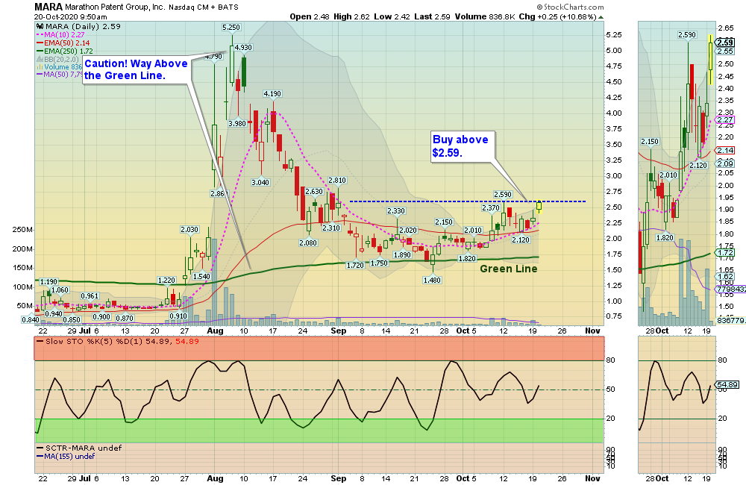Image resolution: width=746 pixels, height=485 pixels.
Task: Open the StockCharts.com copyright link
Action: (x=570, y=7)
